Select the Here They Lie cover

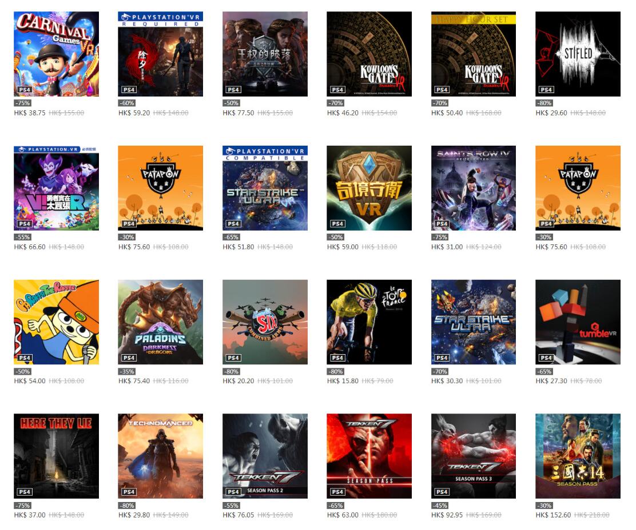pyautogui.click(x=57, y=456)
